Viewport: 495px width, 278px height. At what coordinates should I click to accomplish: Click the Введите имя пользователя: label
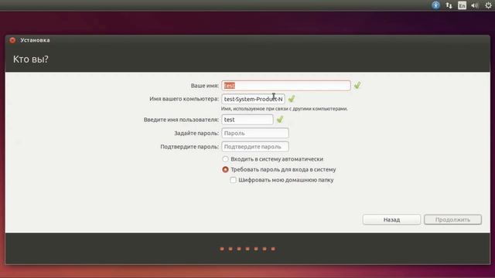click(181, 120)
